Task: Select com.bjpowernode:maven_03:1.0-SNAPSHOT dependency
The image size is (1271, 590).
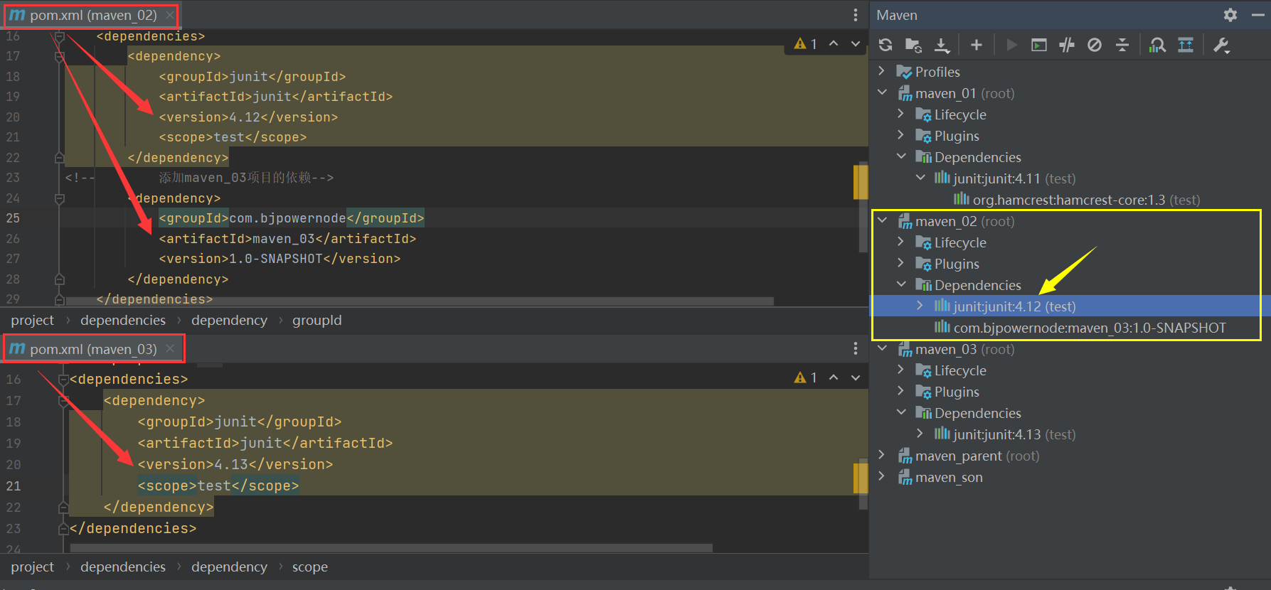Action: 1090,328
